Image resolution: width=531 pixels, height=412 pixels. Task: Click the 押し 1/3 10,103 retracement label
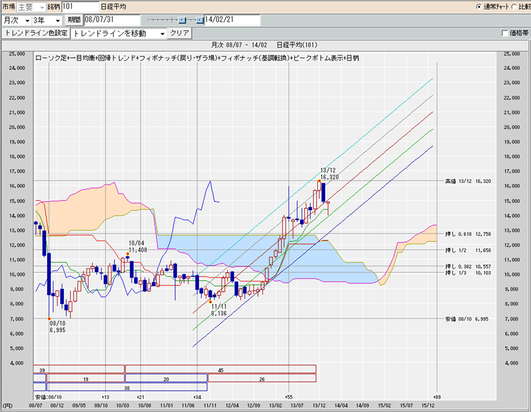pos(468,273)
